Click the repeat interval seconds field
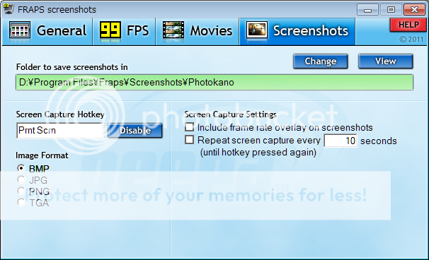This screenshot has width=429, height=260. 341,141
